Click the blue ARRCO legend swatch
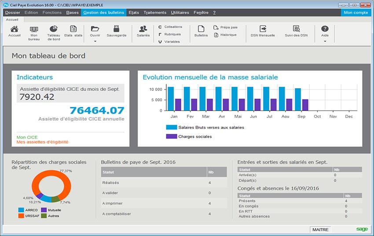This screenshot has height=236, width=374. [x=21, y=210]
